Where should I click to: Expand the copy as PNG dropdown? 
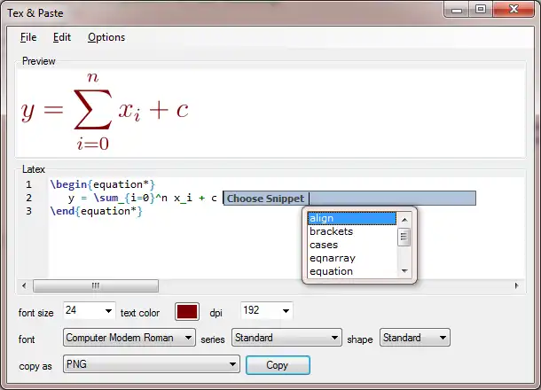click(x=151, y=364)
